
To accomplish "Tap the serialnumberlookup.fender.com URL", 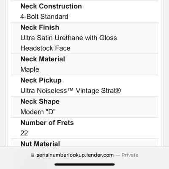I will point(75,155).
